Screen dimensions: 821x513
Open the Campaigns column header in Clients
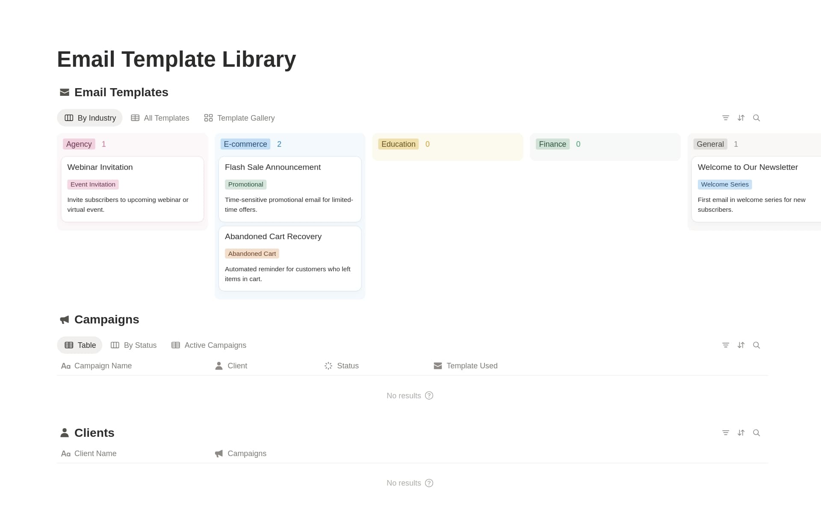tap(265, 454)
